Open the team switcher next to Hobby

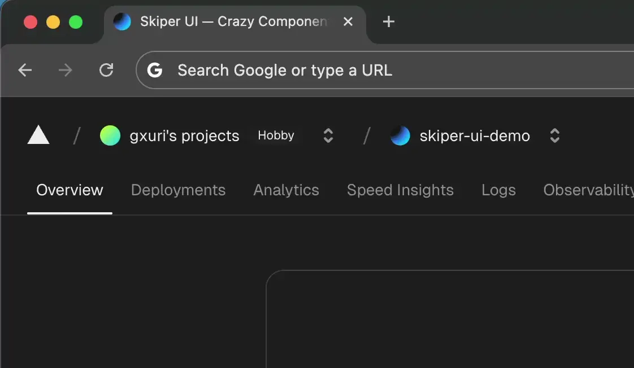(327, 135)
